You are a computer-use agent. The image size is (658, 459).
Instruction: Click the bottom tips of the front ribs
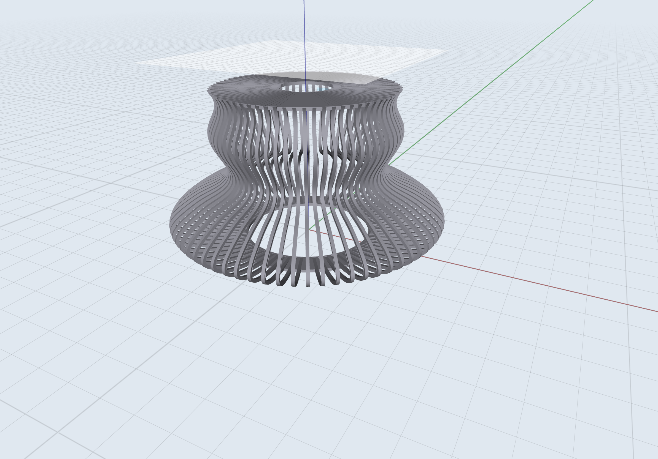[x=308, y=284]
